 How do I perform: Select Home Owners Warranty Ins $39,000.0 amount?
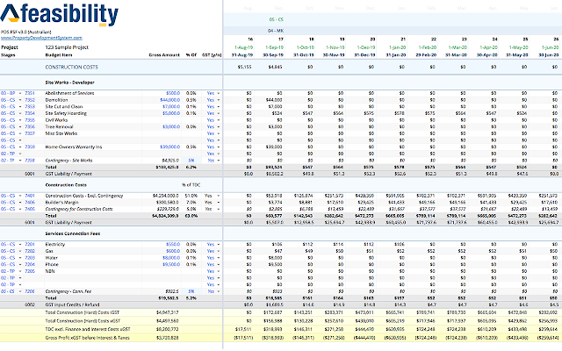pos(170,147)
